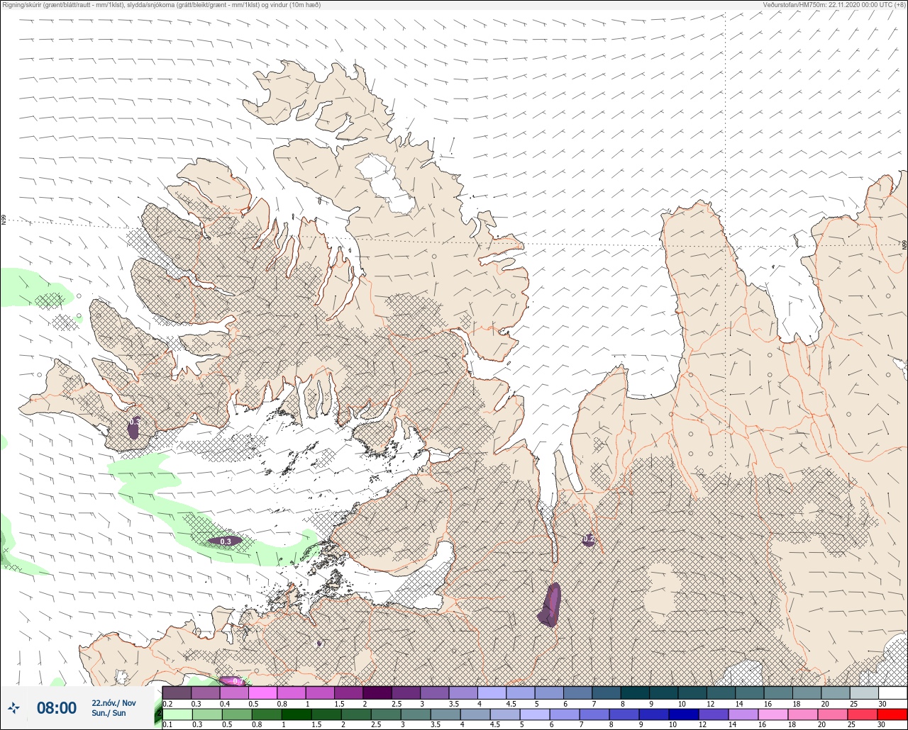The width and height of the screenshot is (908, 730).
Task: Click the 0.2 precipitation label inland
Action: click(588, 539)
